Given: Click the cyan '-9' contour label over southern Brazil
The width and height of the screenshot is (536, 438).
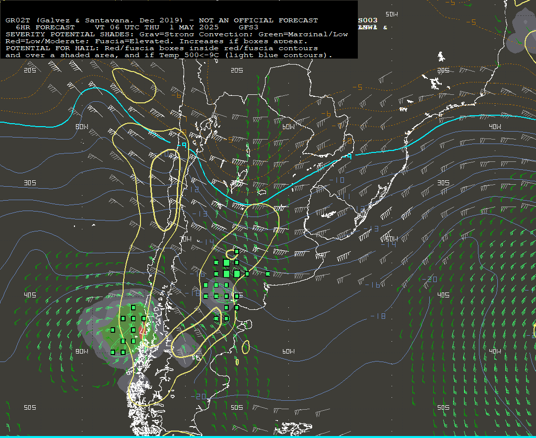Looking at the screenshot, I should 347,156.
